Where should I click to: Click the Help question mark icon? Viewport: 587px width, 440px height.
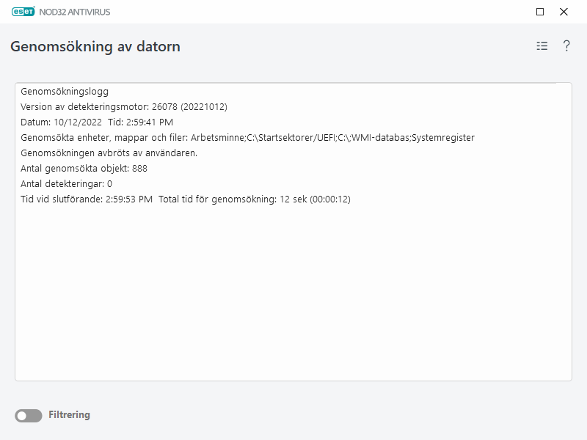click(x=565, y=46)
